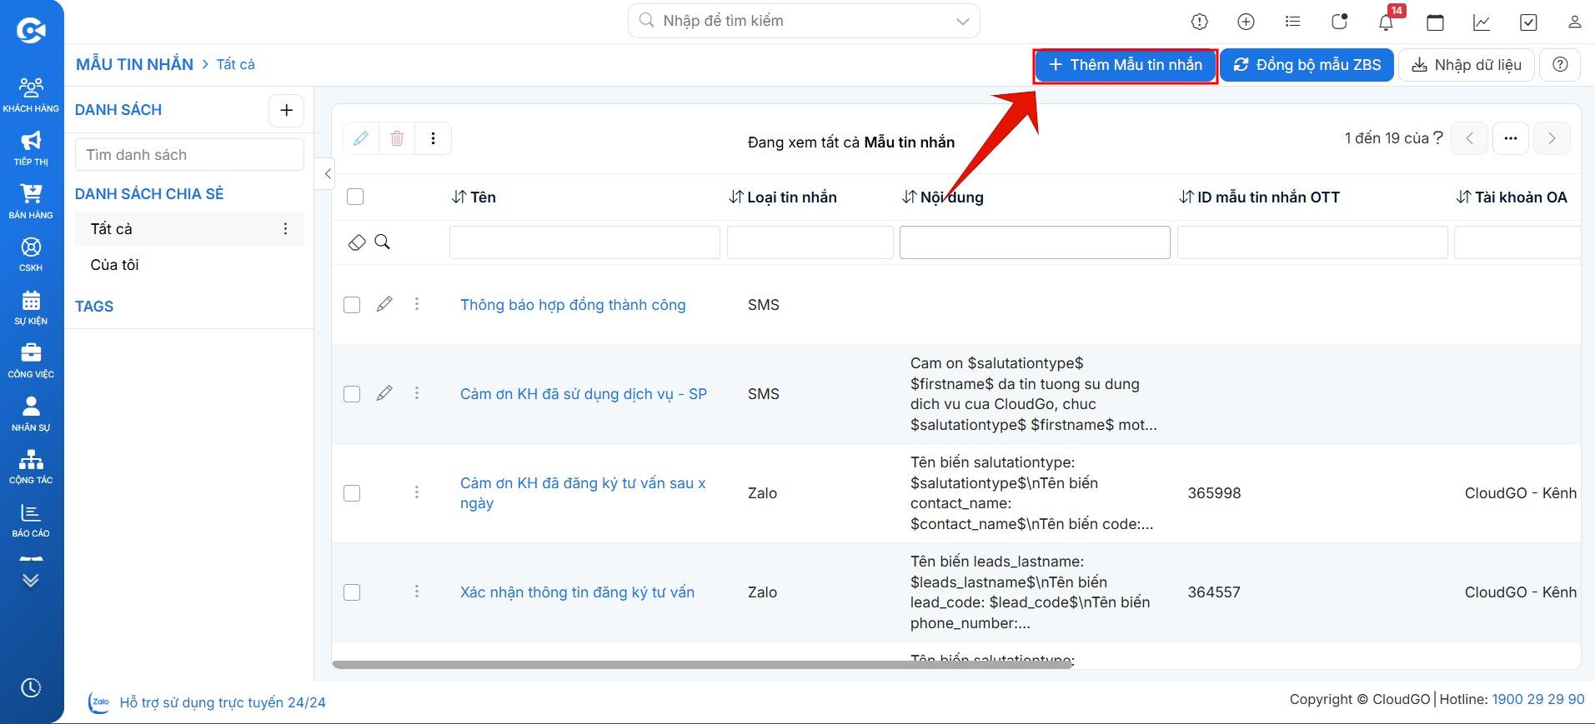Tick checkbox for Cảm ơn KH đã sử dụng dịch vụ - SP

(x=352, y=394)
